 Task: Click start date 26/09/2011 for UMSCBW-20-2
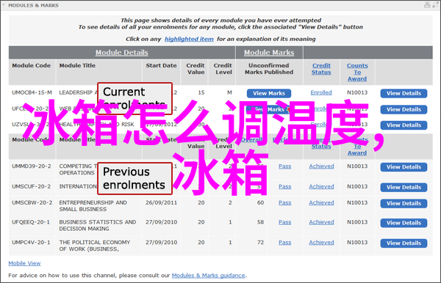(162, 202)
